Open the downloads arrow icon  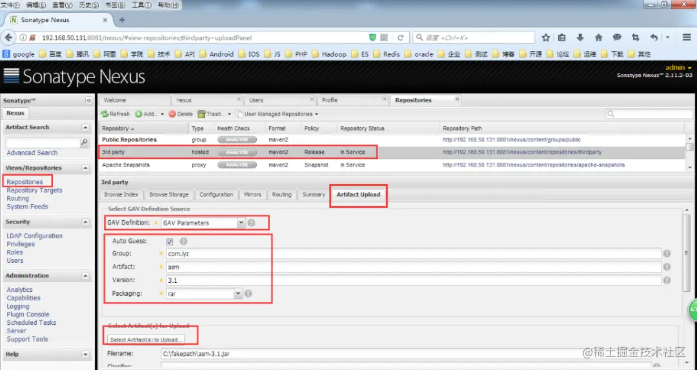click(580, 38)
